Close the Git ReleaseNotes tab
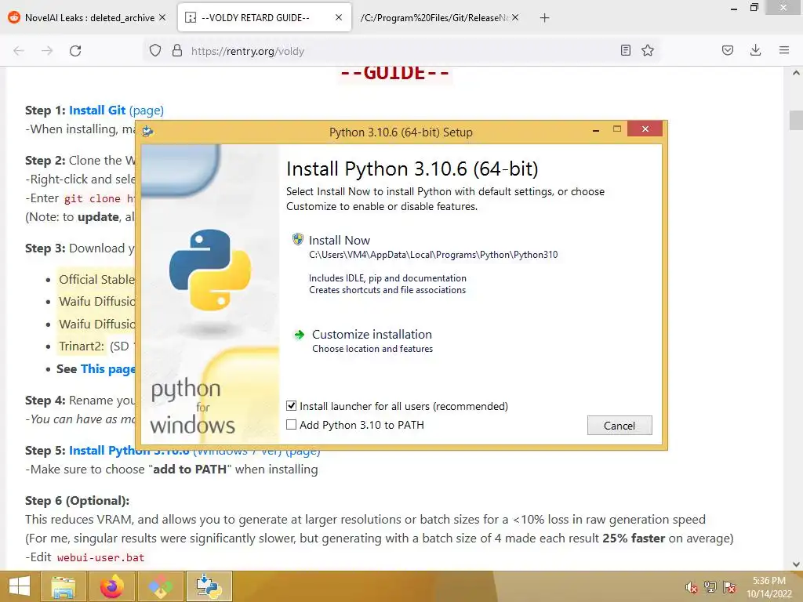803x602 pixels. tap(515, 17)
